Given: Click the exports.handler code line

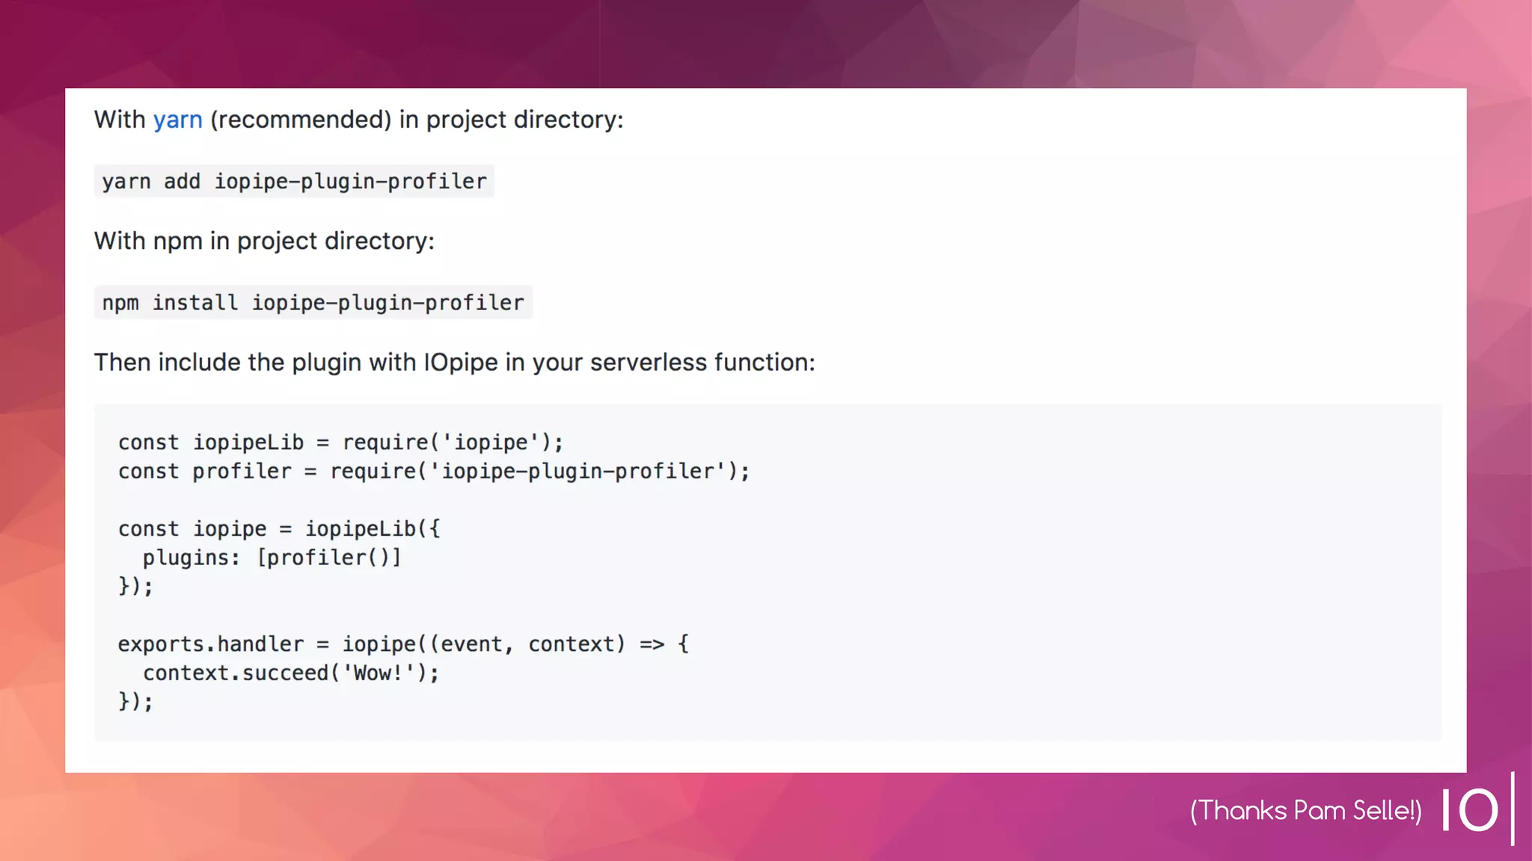Looking at the screenshot, I should (x=403, y=644).
